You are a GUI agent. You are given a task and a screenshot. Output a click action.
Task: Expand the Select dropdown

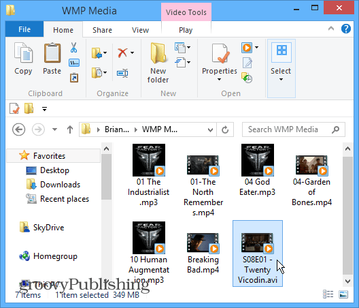[281, 68]
